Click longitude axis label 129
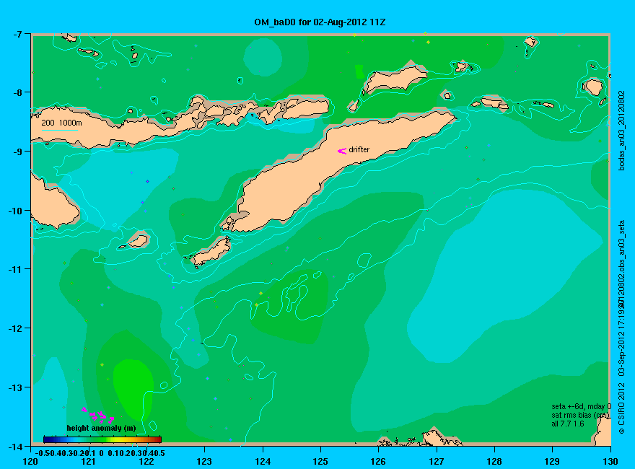Screen dimensions: 635x469 coord(553,461)
